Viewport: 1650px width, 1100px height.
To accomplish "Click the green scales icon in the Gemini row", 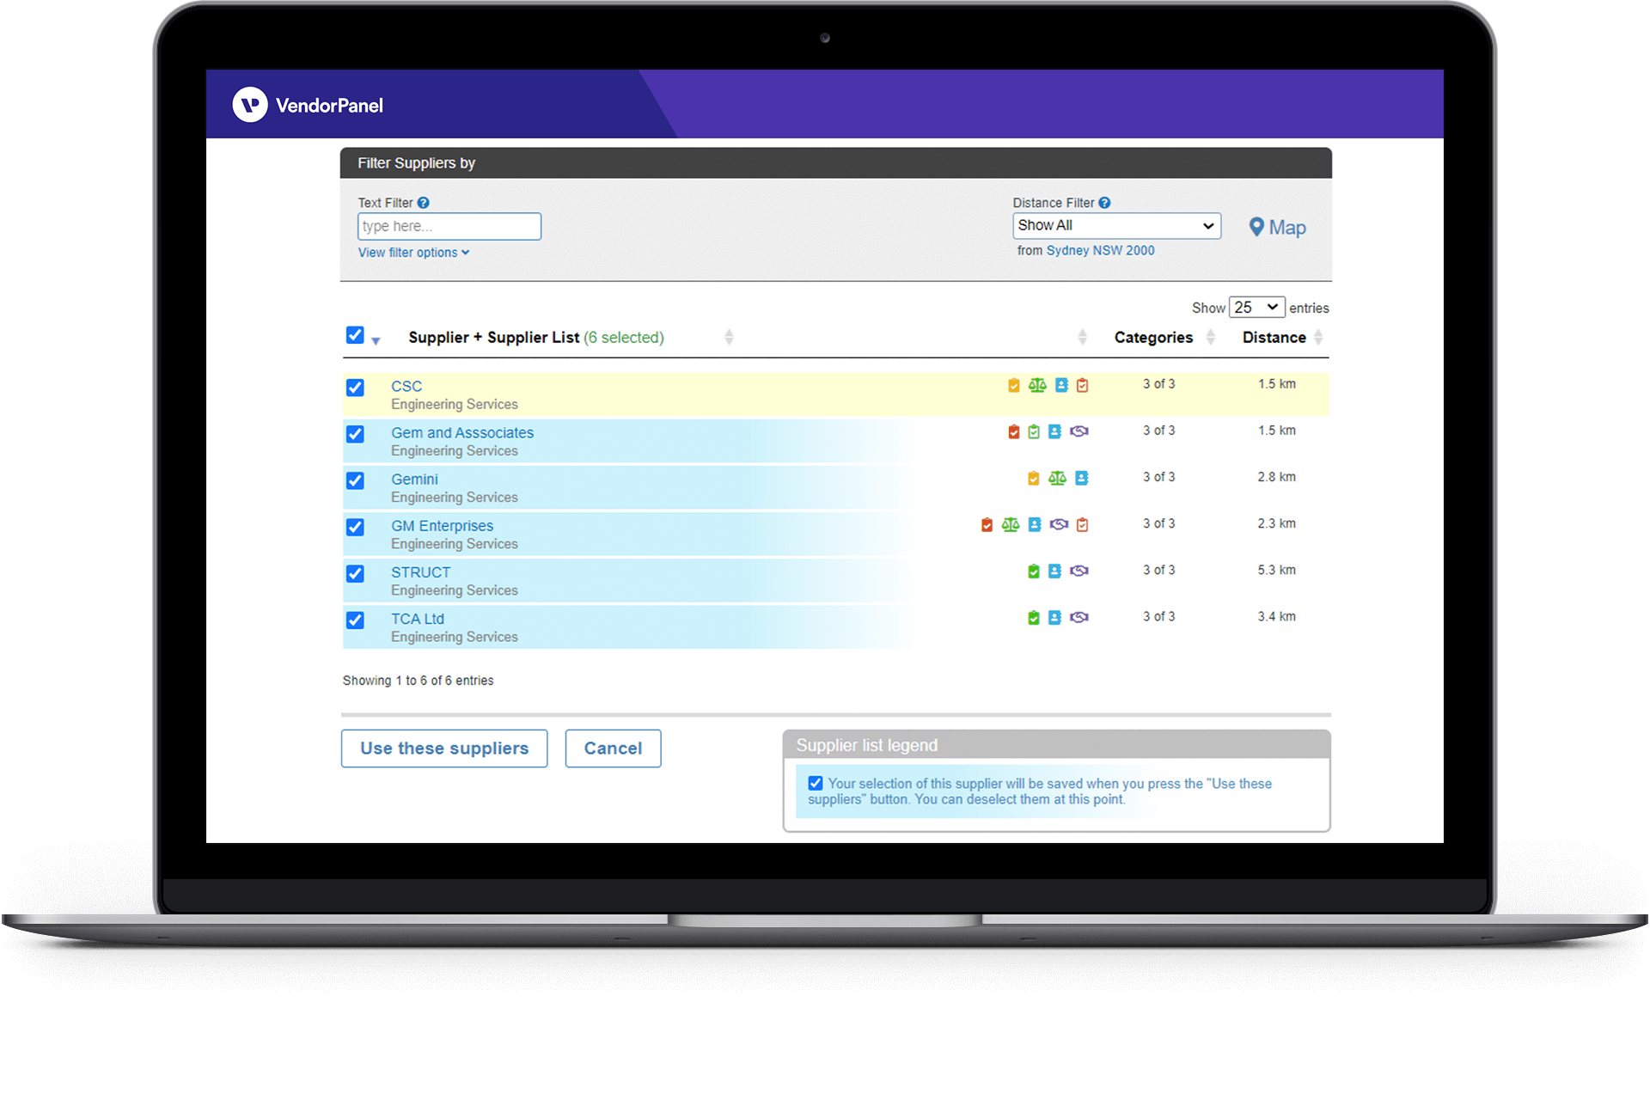I will (1057, 478).
